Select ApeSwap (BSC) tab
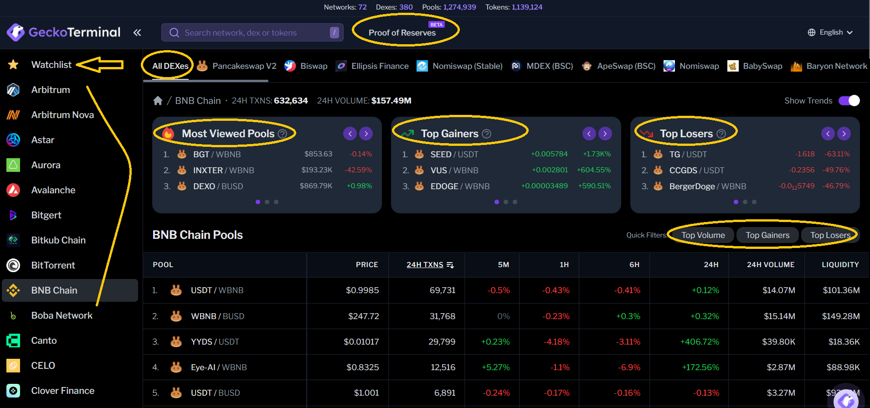 click(x=618, y=66)
